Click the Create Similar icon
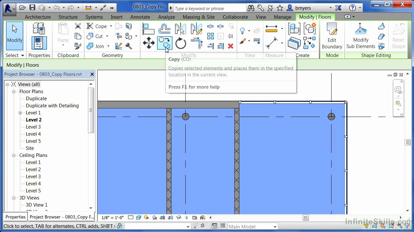The width and height of the screenshot is (414, 232). point(310,43)
